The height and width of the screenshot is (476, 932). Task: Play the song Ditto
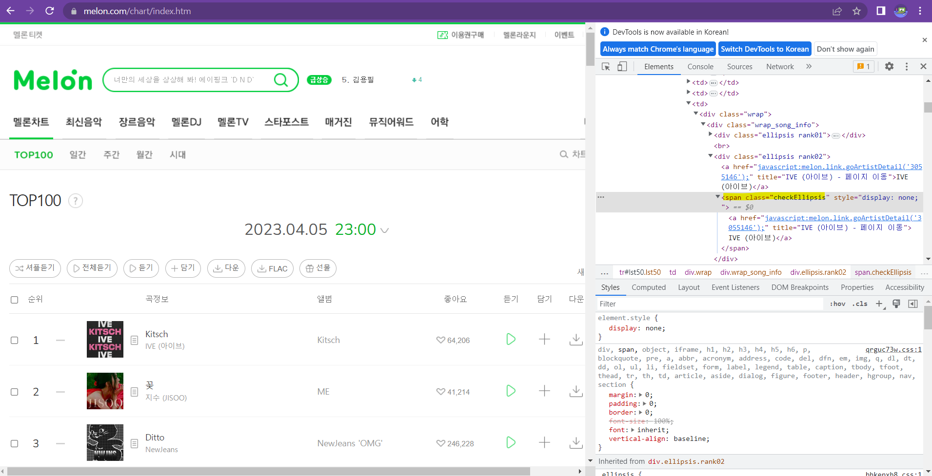pyautogui.click(x=511, y=442)
